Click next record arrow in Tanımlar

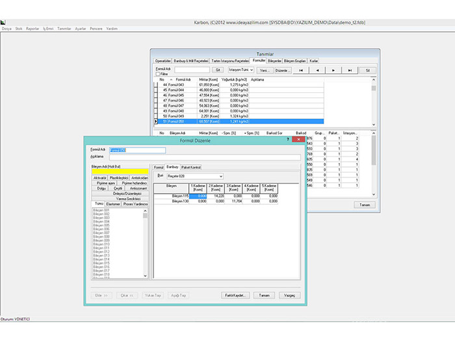click(x=333, y=69)
